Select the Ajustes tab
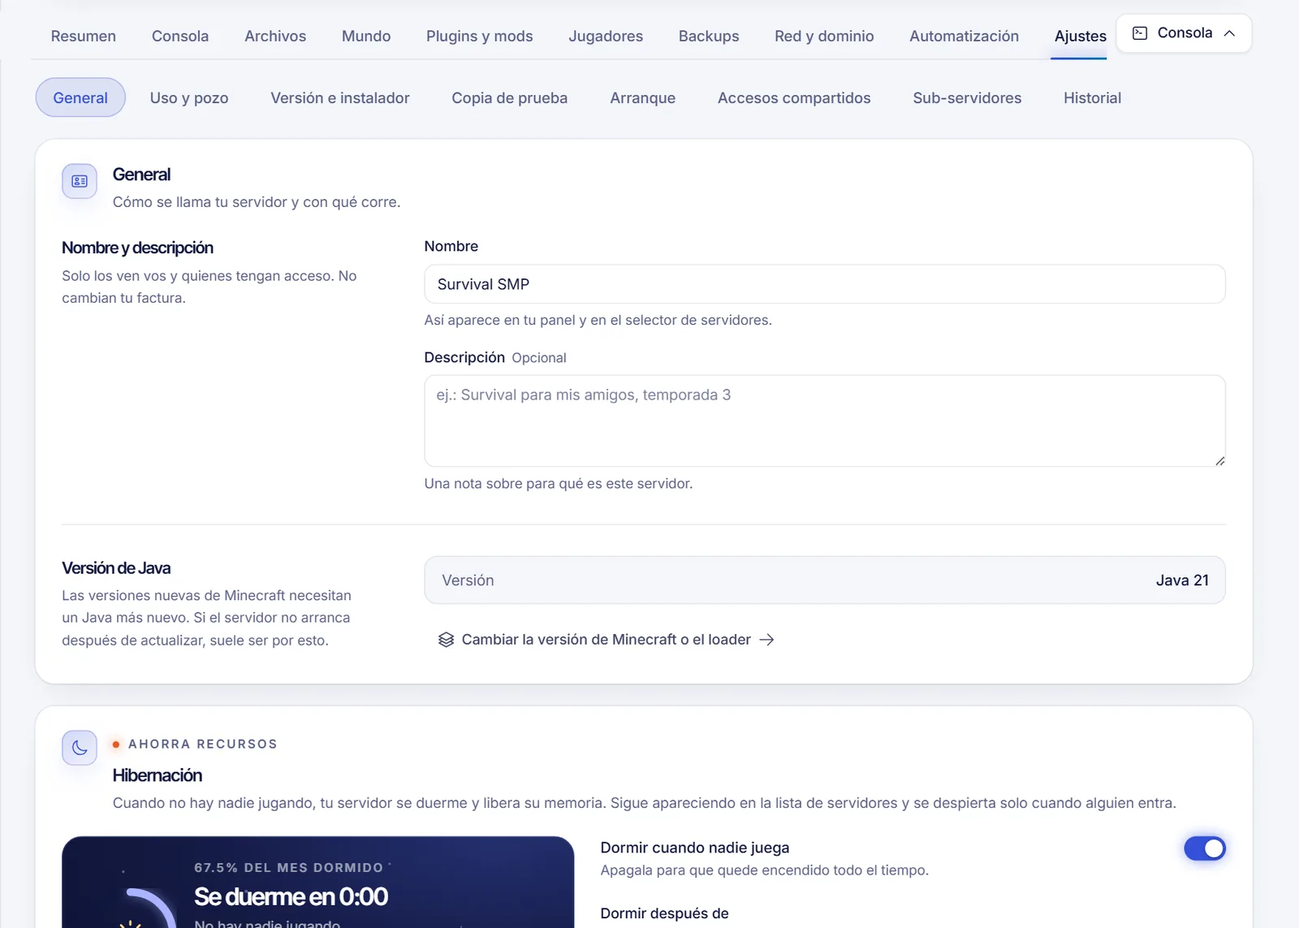The height and width of the screenshot is (928, 1299). 1080,37
